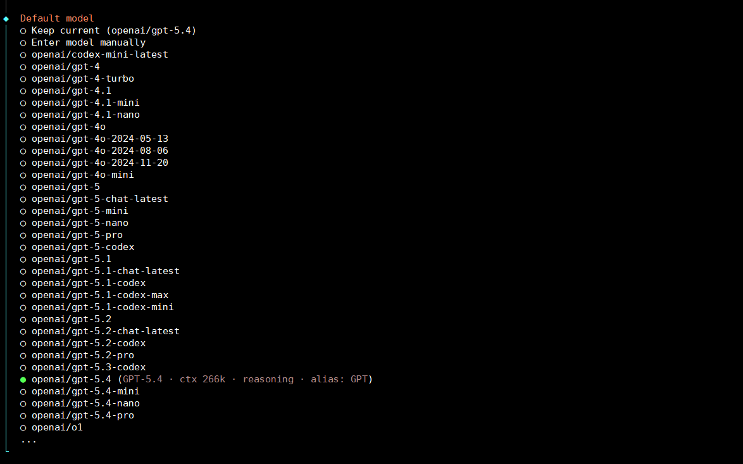Click the ellipsis showing more models
The image size is (743, 464).
28,440
